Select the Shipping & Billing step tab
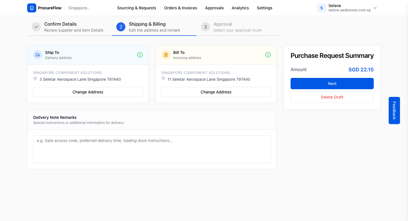Viewport: 408px width, 221px height. 154,27
